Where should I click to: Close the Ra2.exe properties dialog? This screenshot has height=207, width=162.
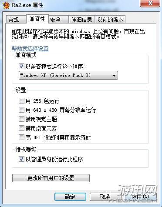pyautogui.click(x=150, y=3)
